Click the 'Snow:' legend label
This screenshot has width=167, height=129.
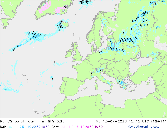click(x=56, y=127)
